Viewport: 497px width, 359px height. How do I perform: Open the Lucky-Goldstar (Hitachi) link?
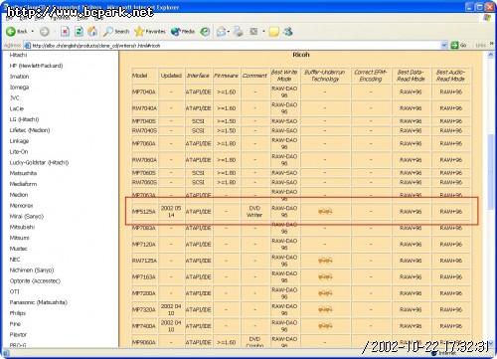(x=39, y=162)
